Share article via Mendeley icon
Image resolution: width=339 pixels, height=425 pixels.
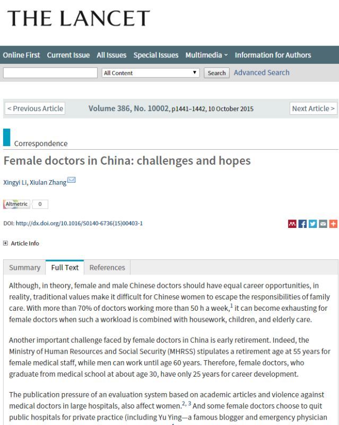pos(292,224)
